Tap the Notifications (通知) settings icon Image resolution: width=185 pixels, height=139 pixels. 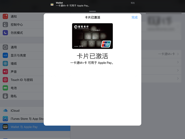tap(5, 16)
